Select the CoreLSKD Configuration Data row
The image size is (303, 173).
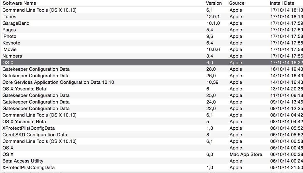(x=152, y=135)
